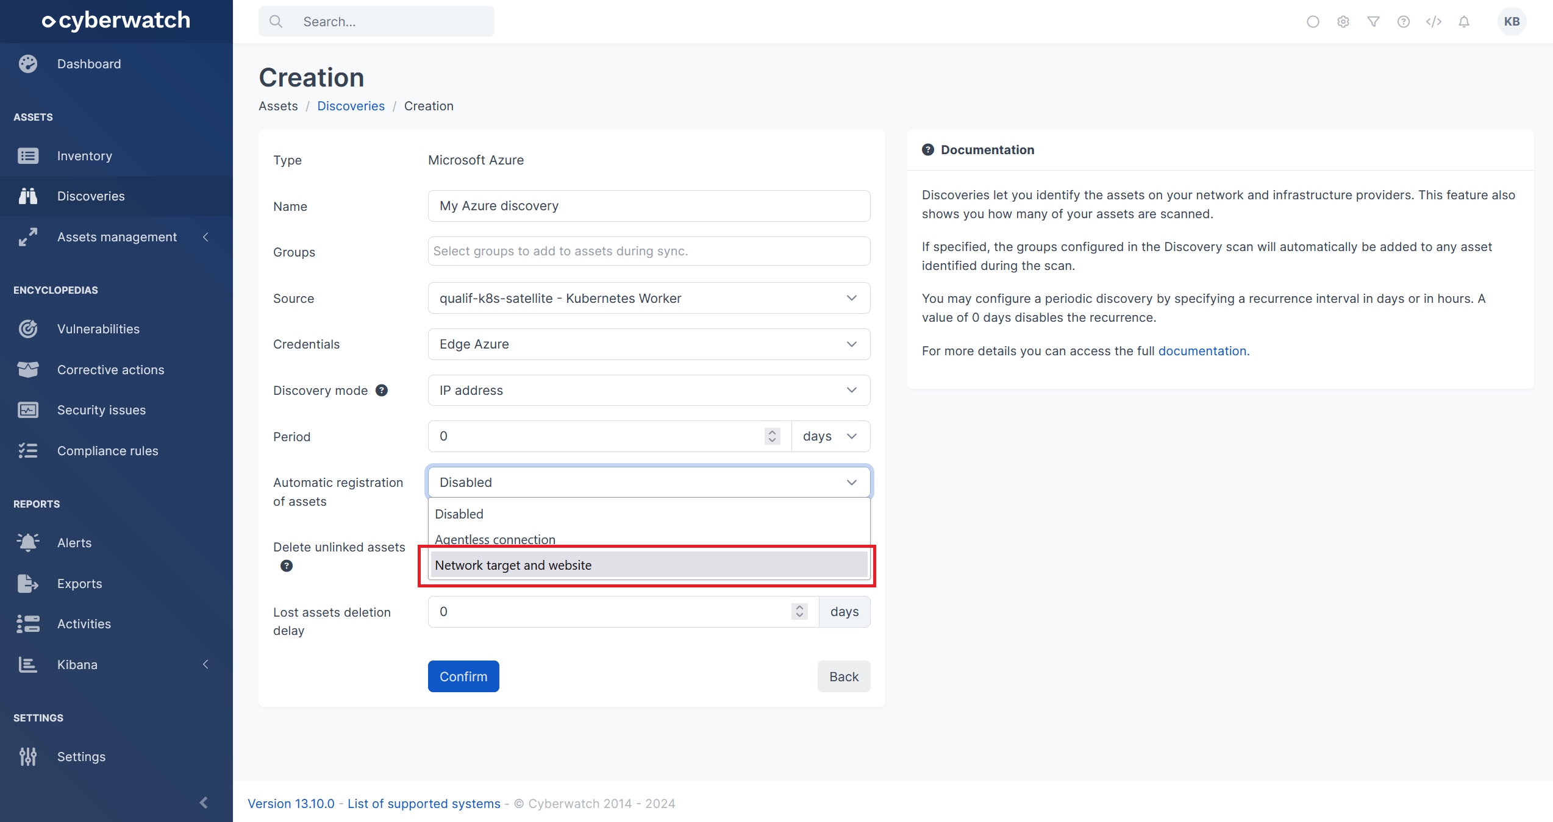The height and width of the screenshot is (822, 1553).
Task: Click the Corrective actions box icon
Action: pos(28,370)
